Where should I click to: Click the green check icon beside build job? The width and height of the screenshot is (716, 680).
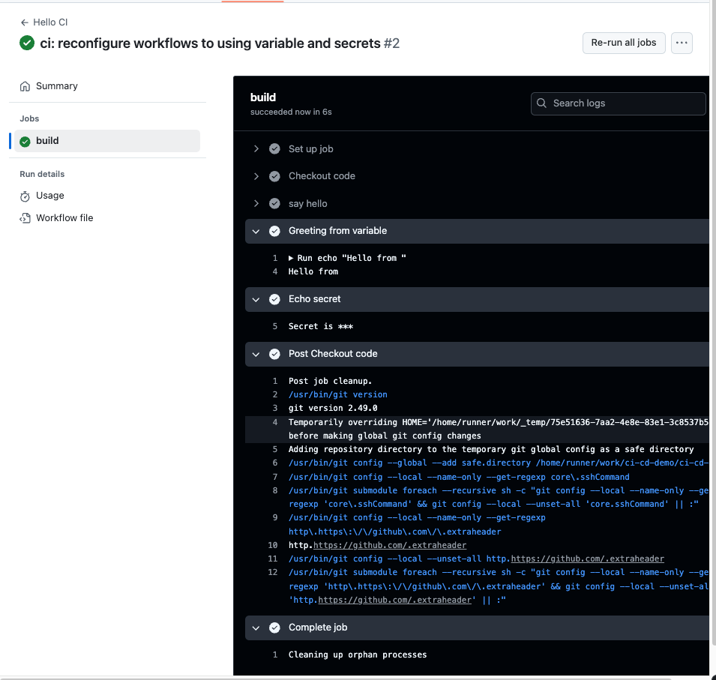[25, 141]
